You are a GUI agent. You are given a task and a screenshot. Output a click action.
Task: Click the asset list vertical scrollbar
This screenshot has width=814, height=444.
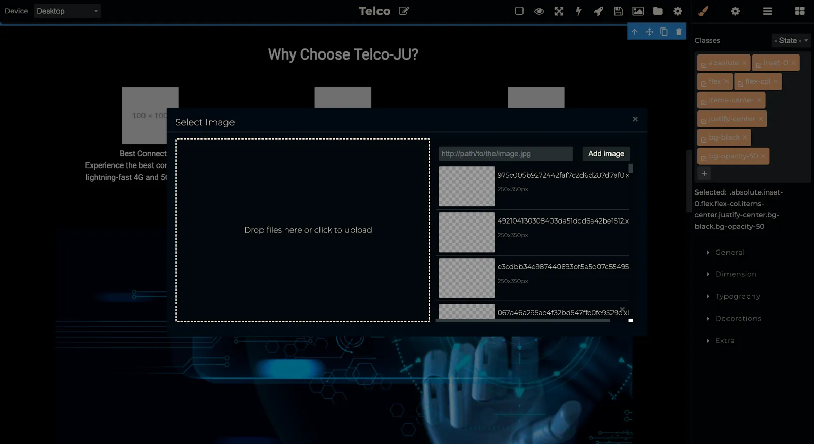(x=631, y=169)
